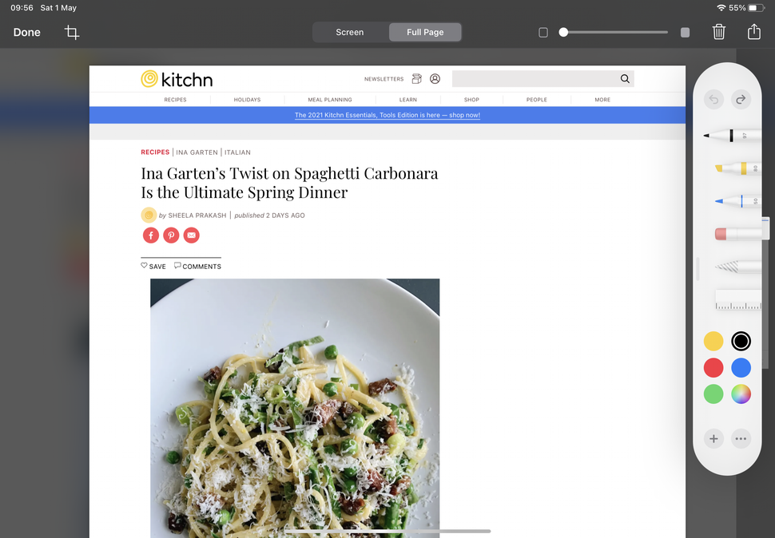Switch to the Full Page tab
The image size is (775, 538).
(425, 32)
